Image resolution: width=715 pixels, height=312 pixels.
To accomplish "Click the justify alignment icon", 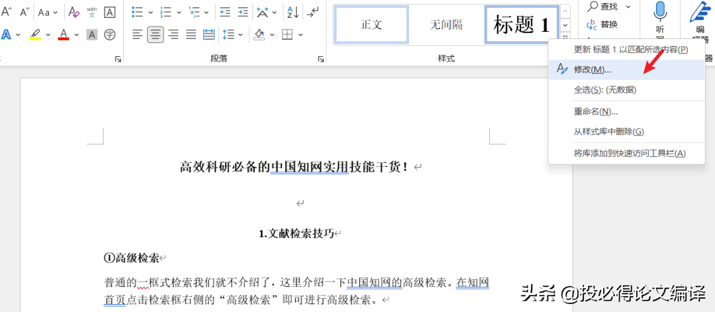I will coord(191,34).
